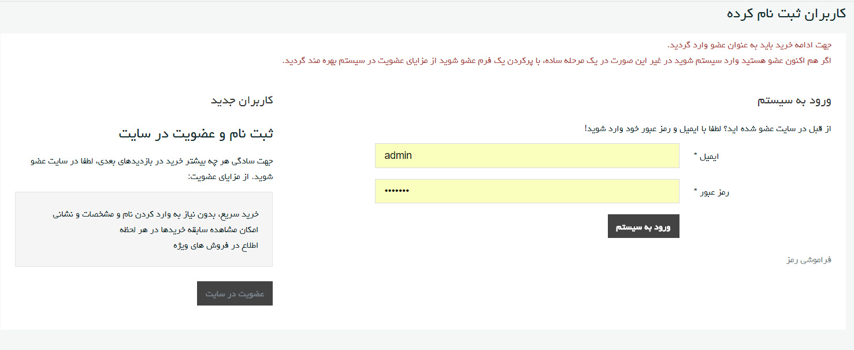
Task: Click the خرید سریع benefit line
Action: [155, 214]
